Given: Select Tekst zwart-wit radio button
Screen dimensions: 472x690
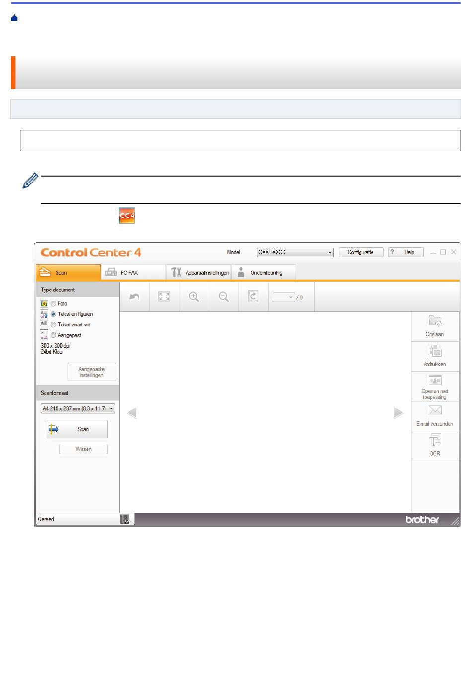Looking at the screenshot, I should coord(53,324).
